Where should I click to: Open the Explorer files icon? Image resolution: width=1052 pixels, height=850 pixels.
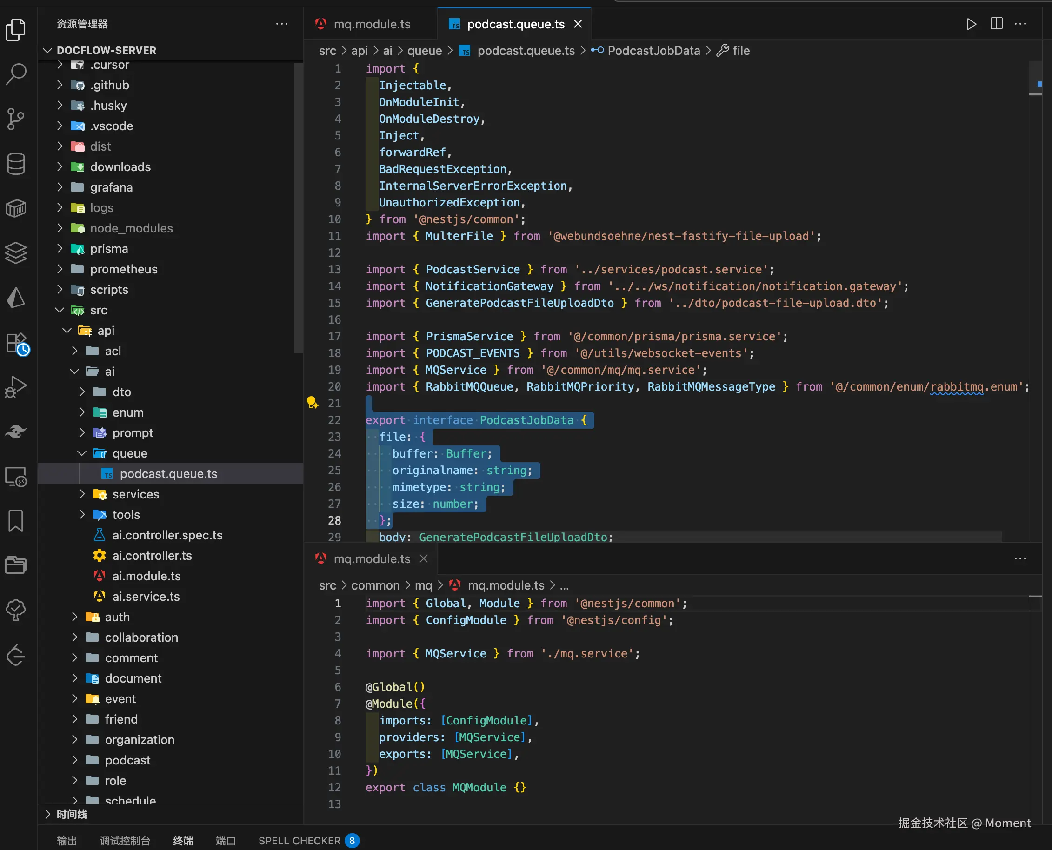click(x=16, y=29)
